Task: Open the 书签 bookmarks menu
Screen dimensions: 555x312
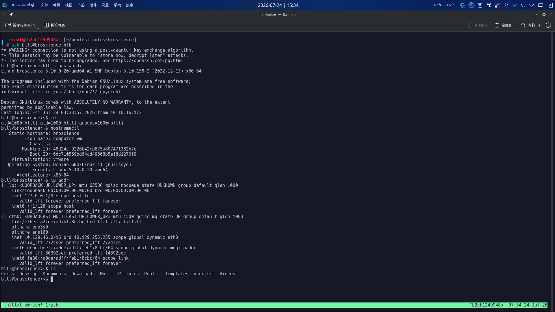Action: (x=81, y=5)
